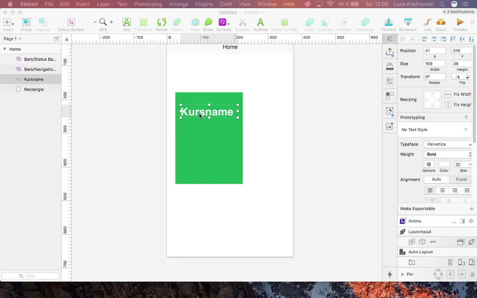Flip the layer horizontally
This screenshot has height=298, width=477.
point(458,77)
